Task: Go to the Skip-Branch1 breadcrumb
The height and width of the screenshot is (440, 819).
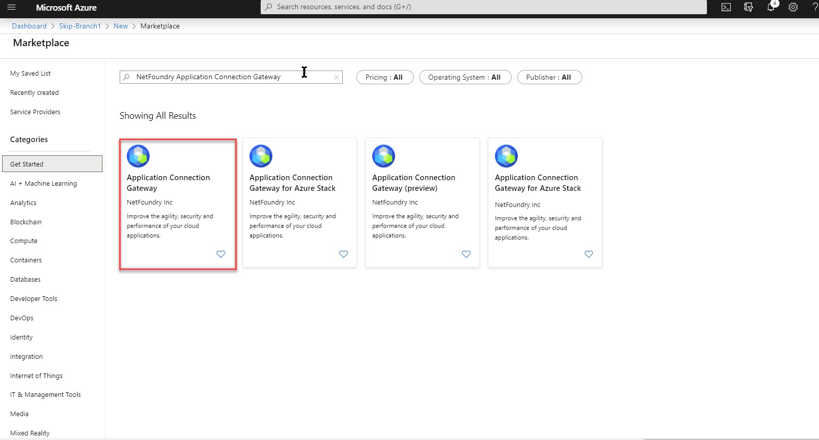Action: (x=80, y=26)
